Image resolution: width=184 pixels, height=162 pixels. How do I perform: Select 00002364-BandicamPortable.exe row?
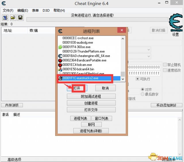[89, 60]
